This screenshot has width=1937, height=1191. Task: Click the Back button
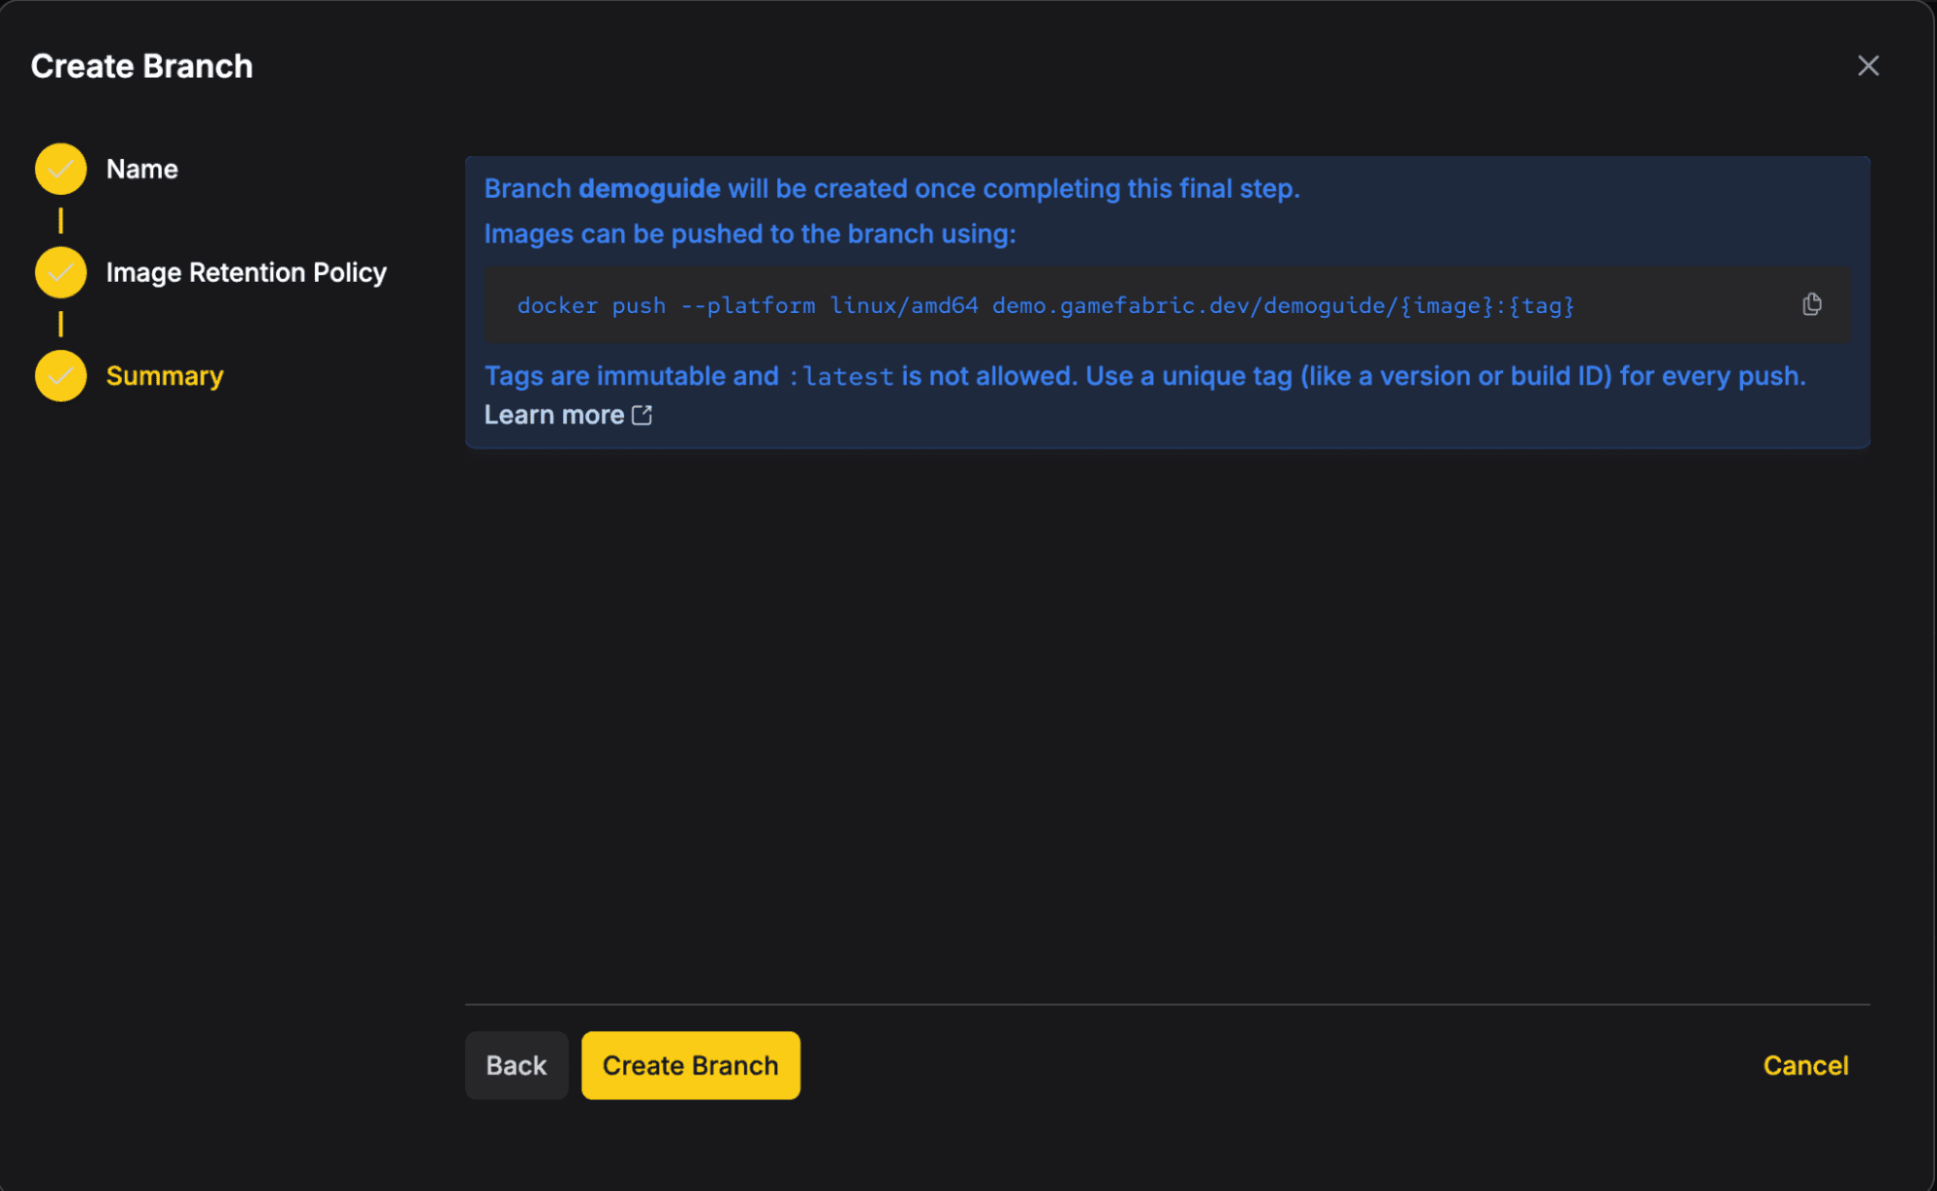(516, 1065)
